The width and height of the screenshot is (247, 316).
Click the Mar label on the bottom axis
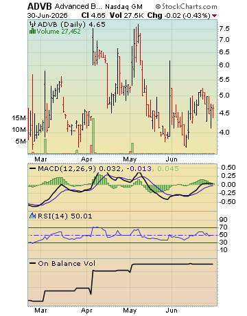(40, 311)
